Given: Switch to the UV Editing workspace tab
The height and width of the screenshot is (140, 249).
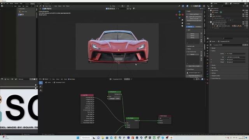Looking at the screenshot, I should pyautogui.click(x=39, y=3).
